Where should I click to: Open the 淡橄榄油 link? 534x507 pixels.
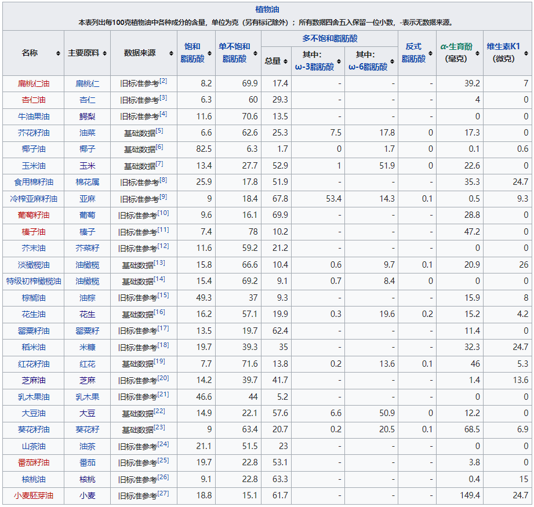(x=34, y=265)
